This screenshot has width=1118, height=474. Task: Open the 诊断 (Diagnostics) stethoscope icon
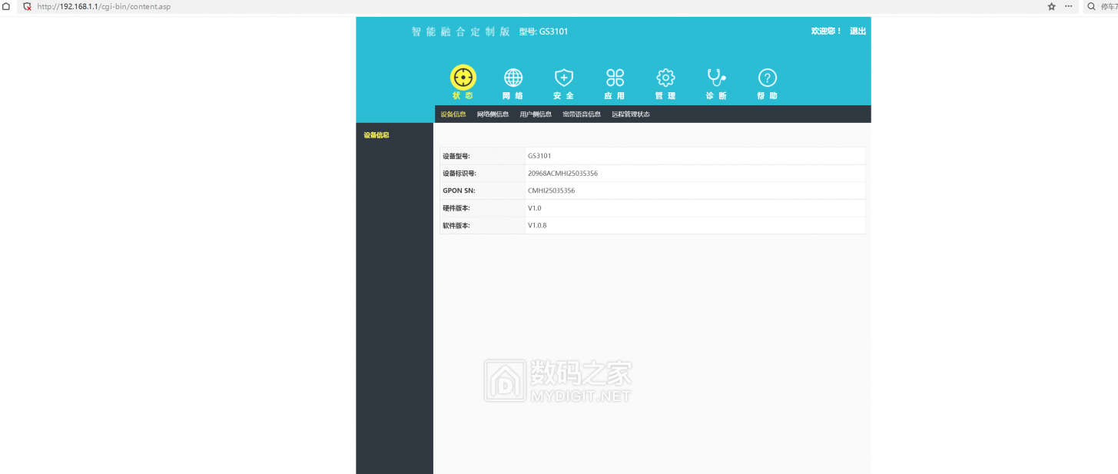(x=716, y=78)
